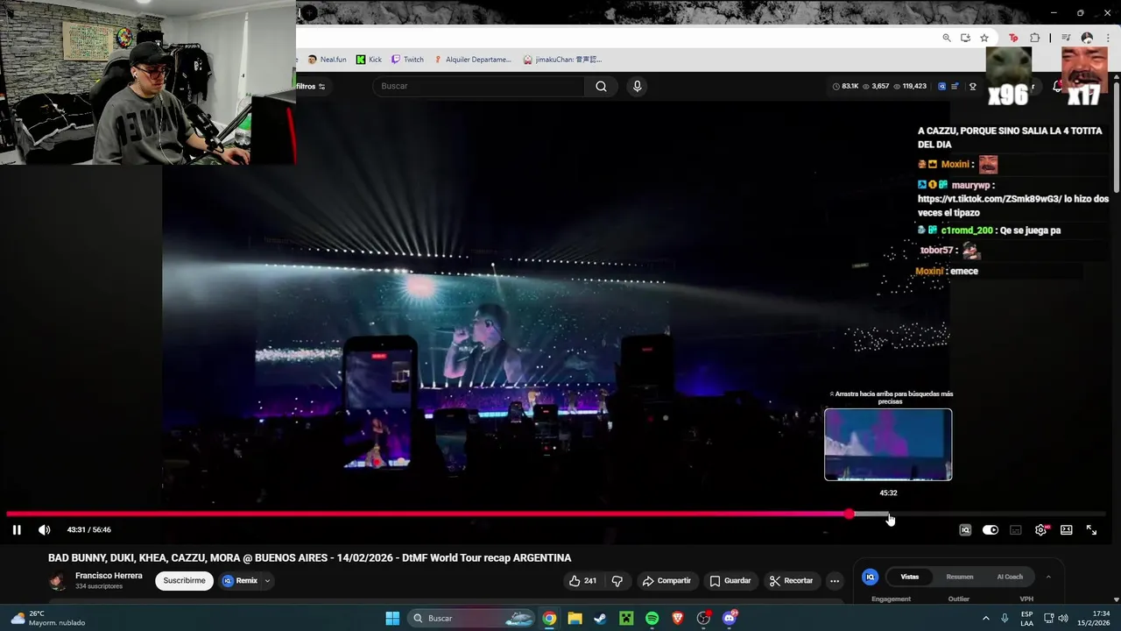Open the Recortar clip button
1121x631 pixels.
click(x=791, y=580)
